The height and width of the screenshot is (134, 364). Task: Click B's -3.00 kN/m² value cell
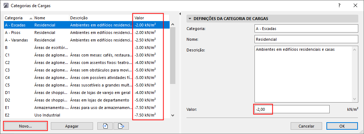click(145, 48)
